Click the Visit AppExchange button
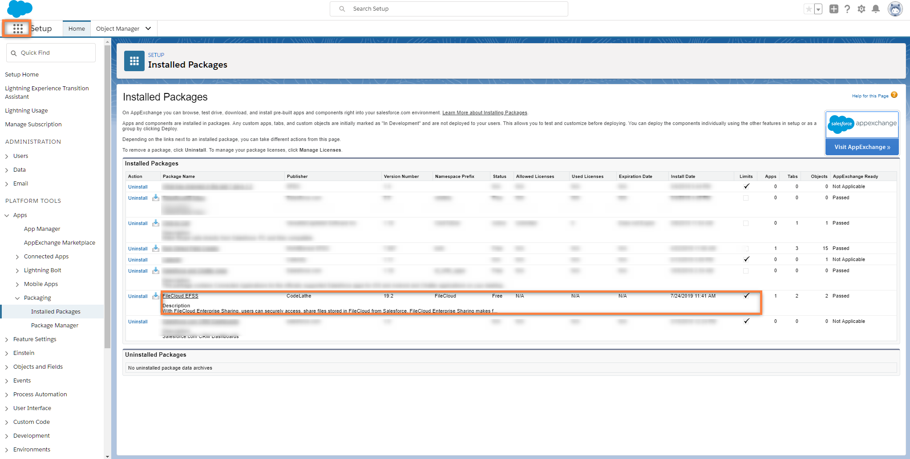Screen dimensions: 910x459 point(861,147)
